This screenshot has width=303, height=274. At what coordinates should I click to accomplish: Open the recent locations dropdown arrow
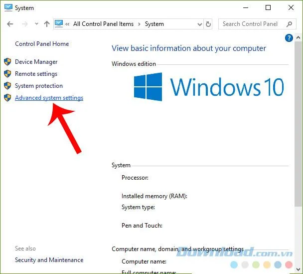click(x=36, y=24)
